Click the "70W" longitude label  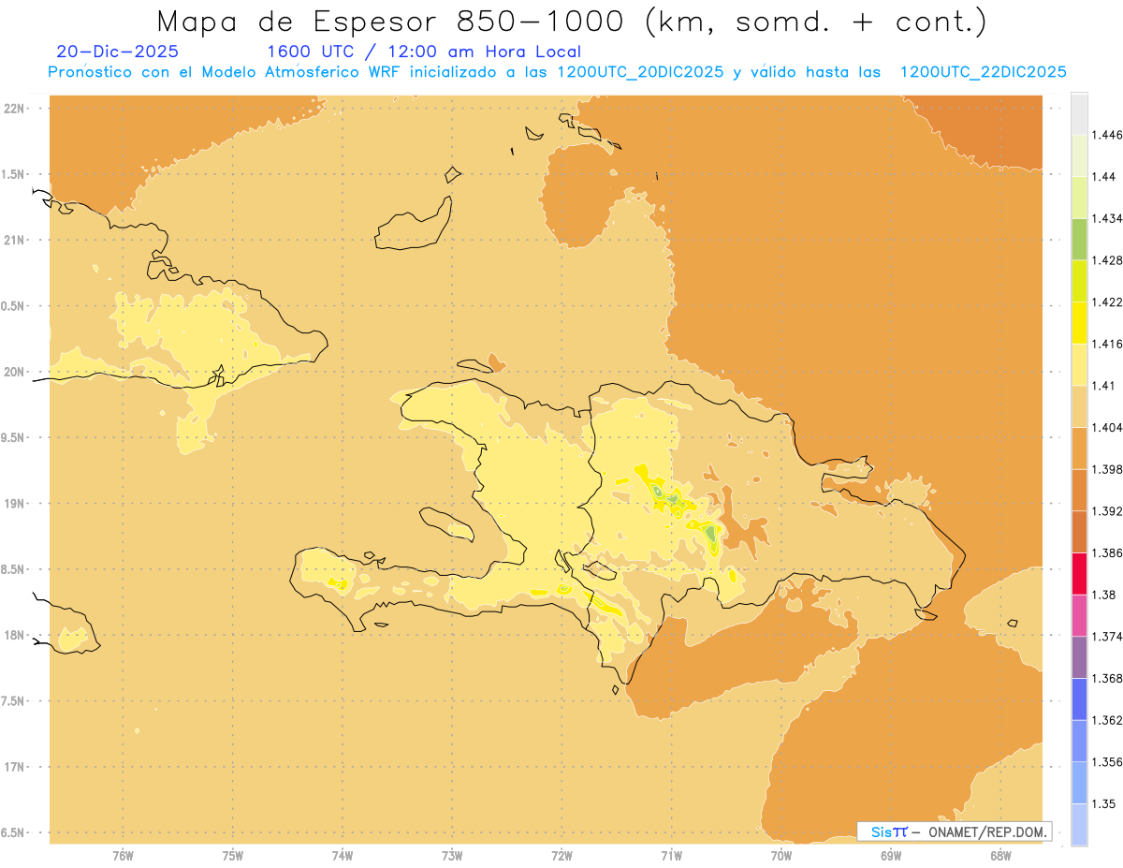(x=781, y=856)
